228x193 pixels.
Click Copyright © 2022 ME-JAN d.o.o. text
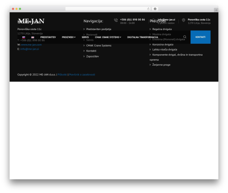pyautogui.click(x=36, y=75)
